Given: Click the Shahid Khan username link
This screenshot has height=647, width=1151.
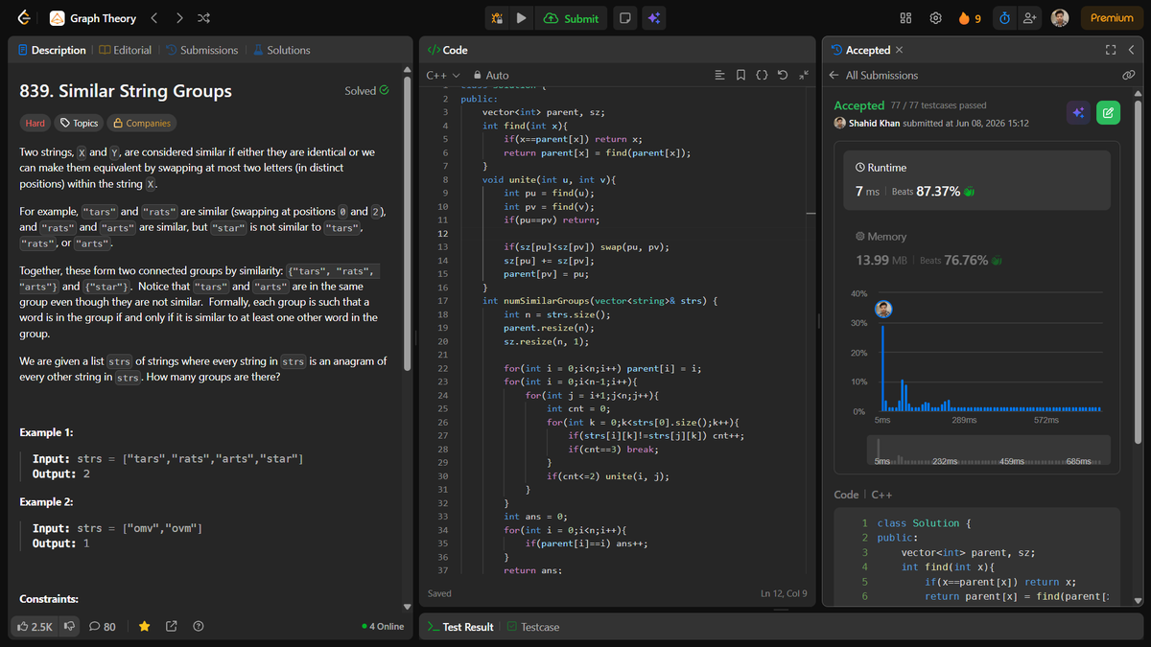Looking at the screenshot, I should click(x=874, y=123).
